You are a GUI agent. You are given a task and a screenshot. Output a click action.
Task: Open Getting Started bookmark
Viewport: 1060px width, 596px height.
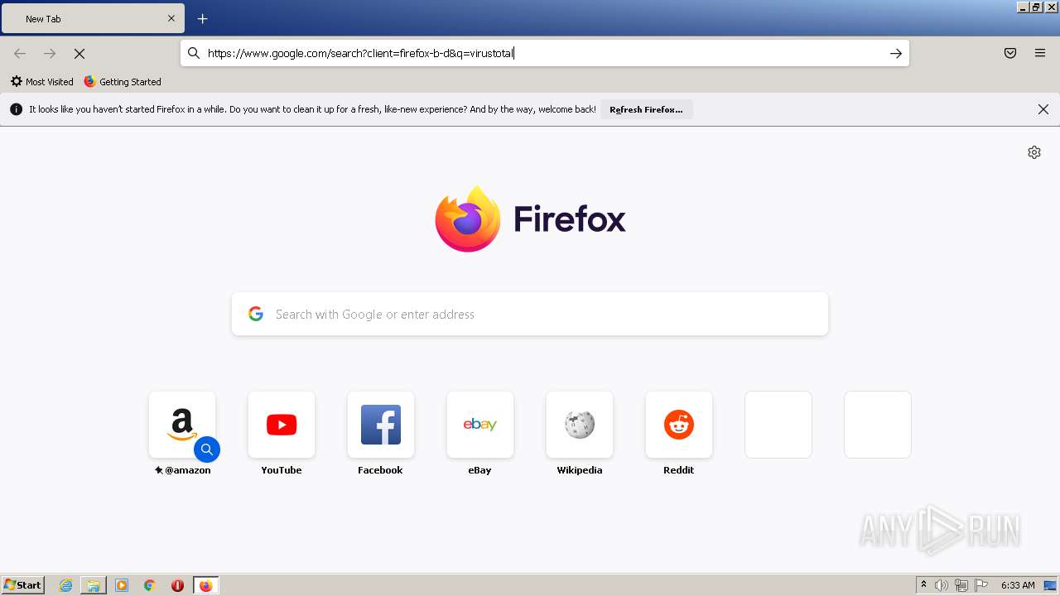[x=123, y=81]
